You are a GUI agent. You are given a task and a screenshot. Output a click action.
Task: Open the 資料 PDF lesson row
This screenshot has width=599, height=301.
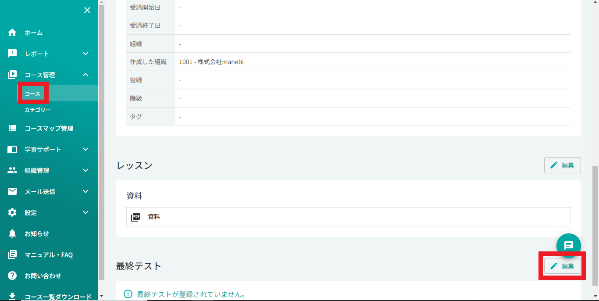[348, 217]
